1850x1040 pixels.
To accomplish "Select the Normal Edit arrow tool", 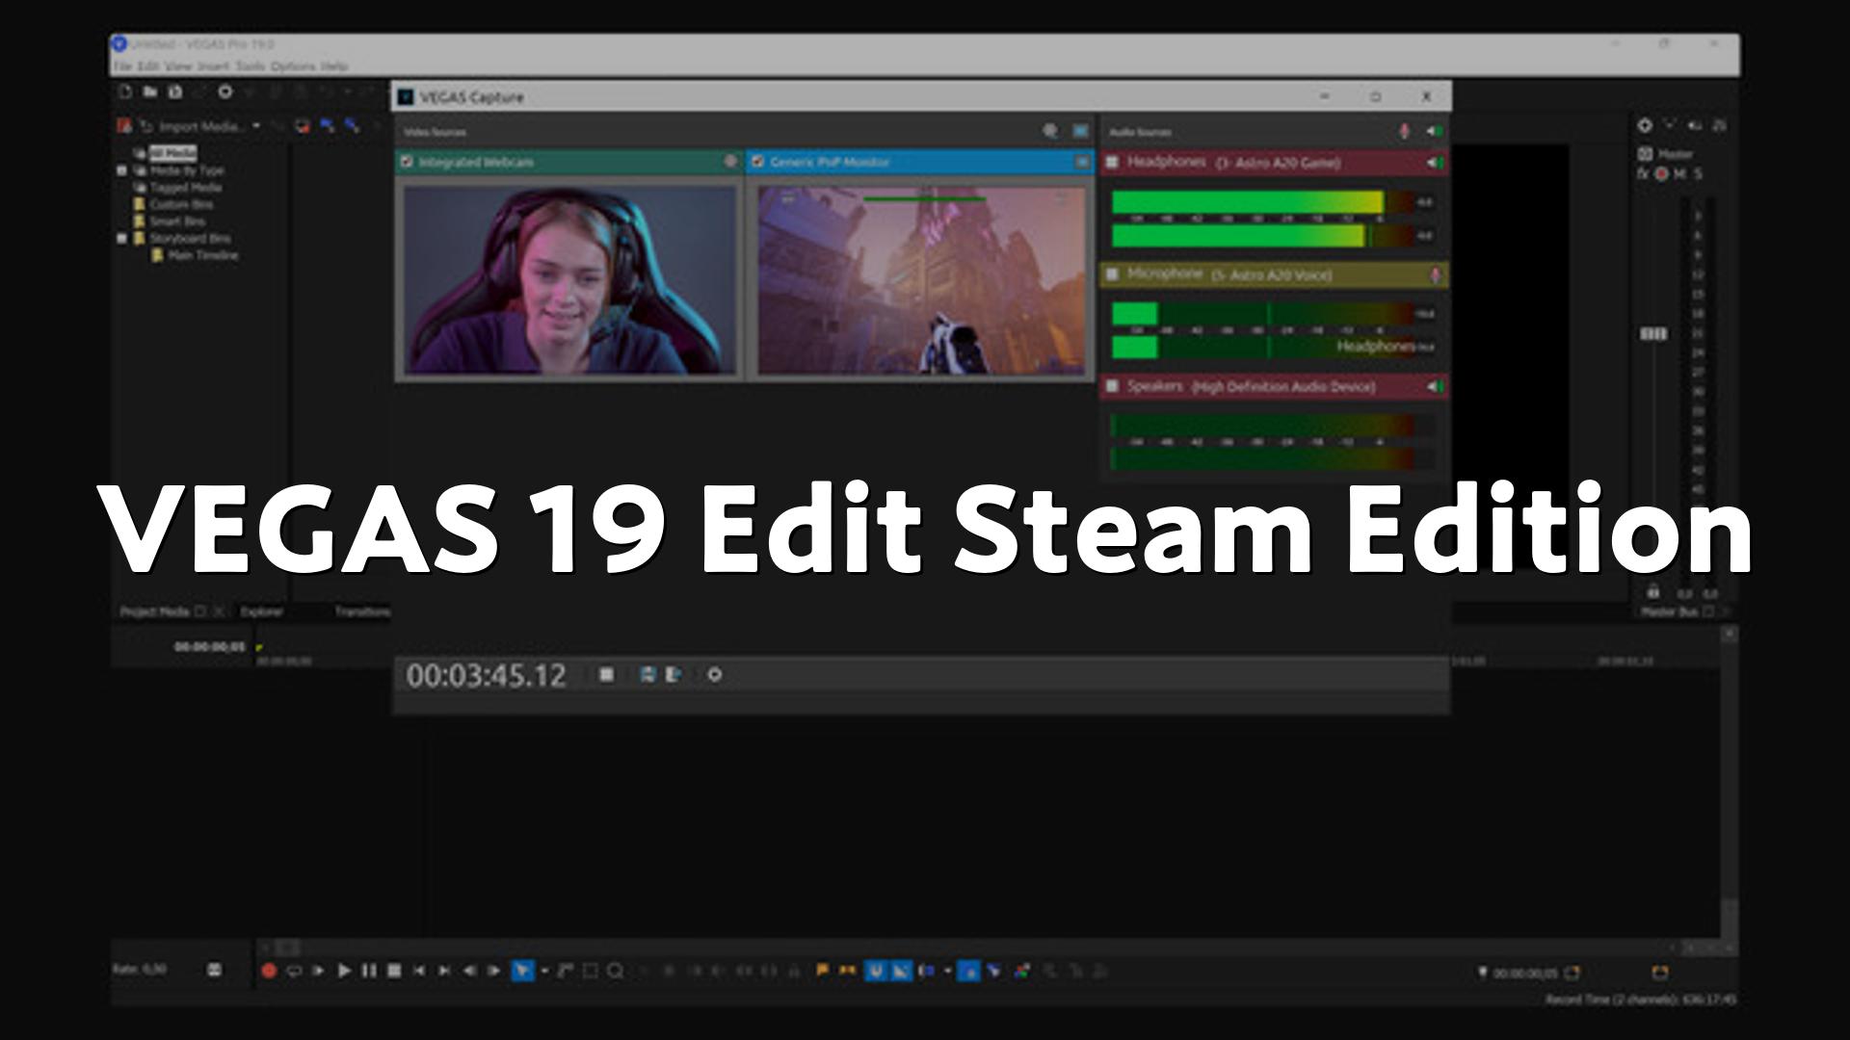I will (x=522, y=971).
